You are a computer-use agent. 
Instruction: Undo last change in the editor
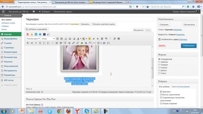106,39
